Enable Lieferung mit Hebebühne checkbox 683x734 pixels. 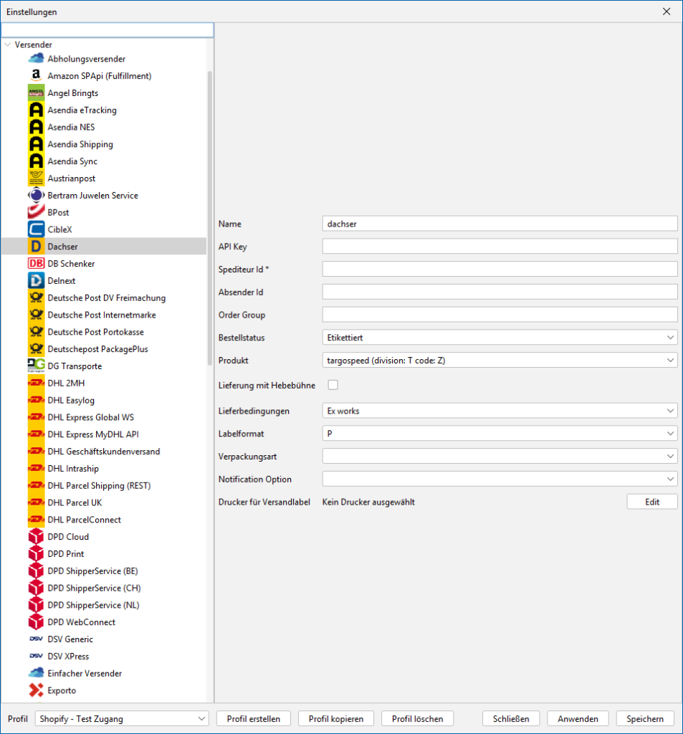pos(333,386)
